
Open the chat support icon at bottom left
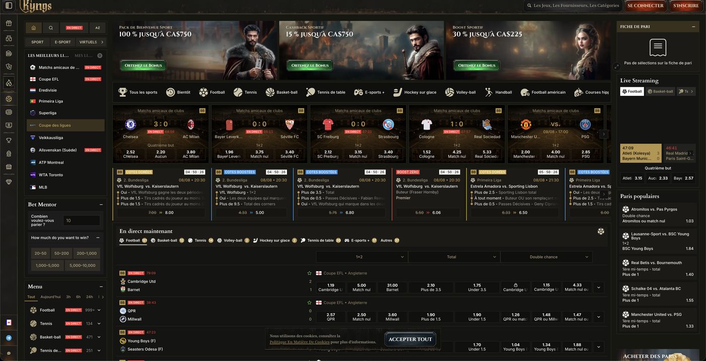click(x=9, y=353)
